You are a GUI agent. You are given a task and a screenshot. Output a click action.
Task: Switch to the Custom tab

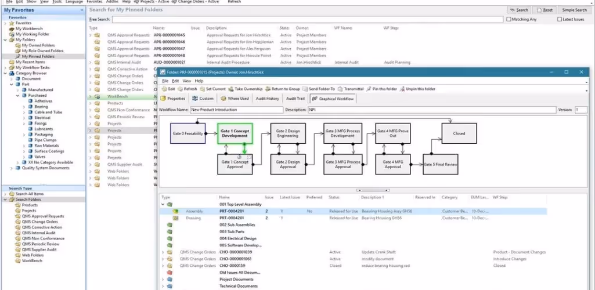coord(203,99)
